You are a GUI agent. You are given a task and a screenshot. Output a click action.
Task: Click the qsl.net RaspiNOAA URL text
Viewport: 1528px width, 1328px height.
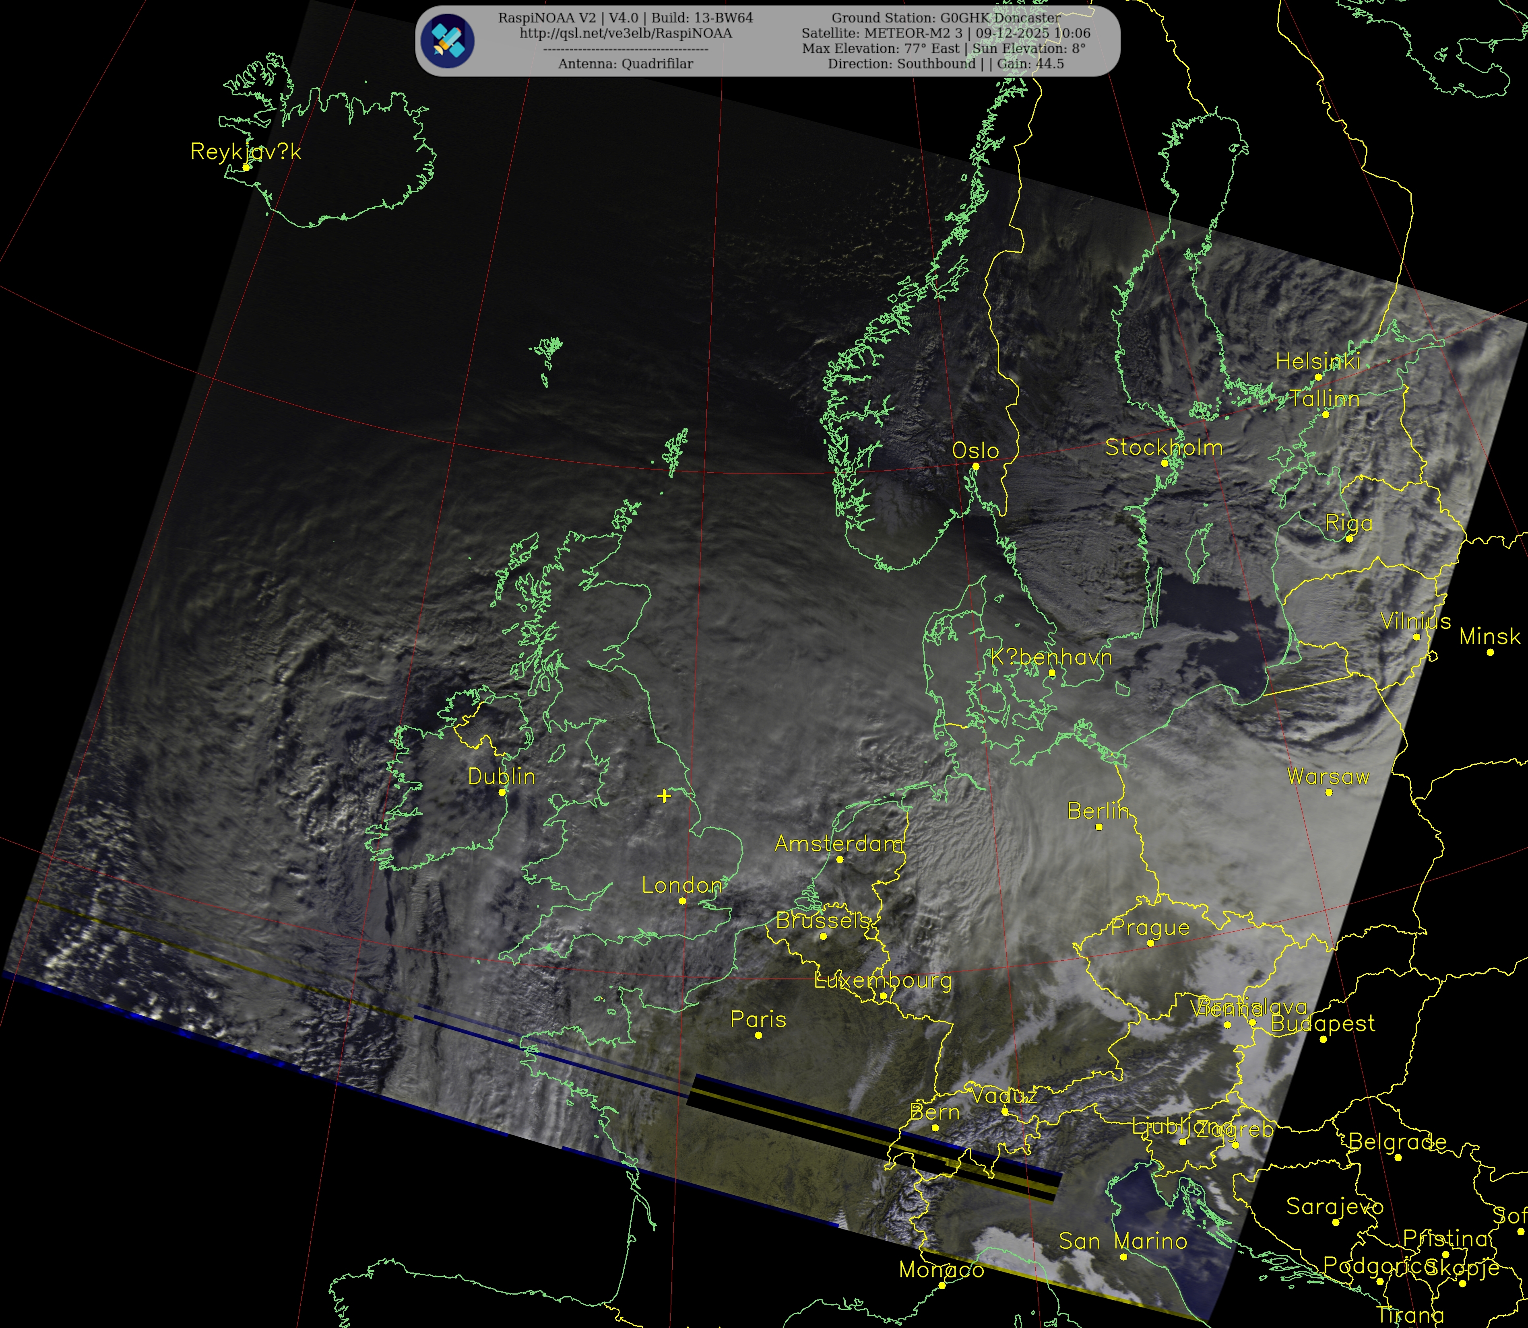[625, 33]
